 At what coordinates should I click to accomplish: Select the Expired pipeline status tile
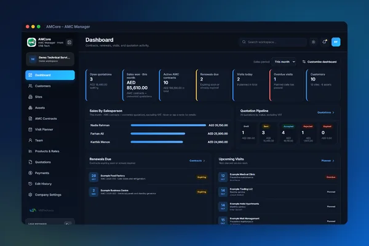pos(327,133)
